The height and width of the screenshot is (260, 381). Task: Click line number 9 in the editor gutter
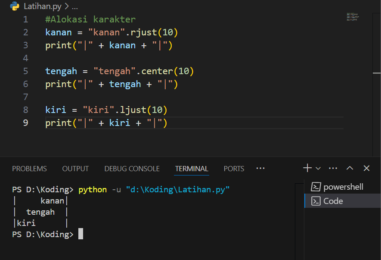[x=25, y=122]
